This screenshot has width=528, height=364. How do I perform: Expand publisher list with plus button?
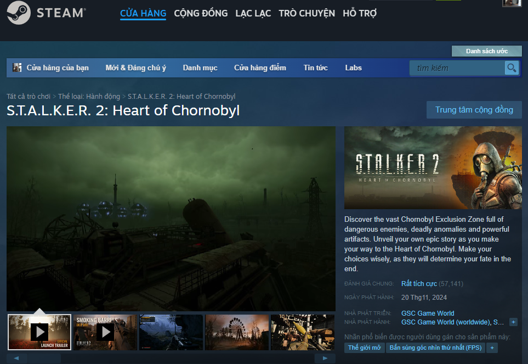pyautogui.click(x=513, y=322)
